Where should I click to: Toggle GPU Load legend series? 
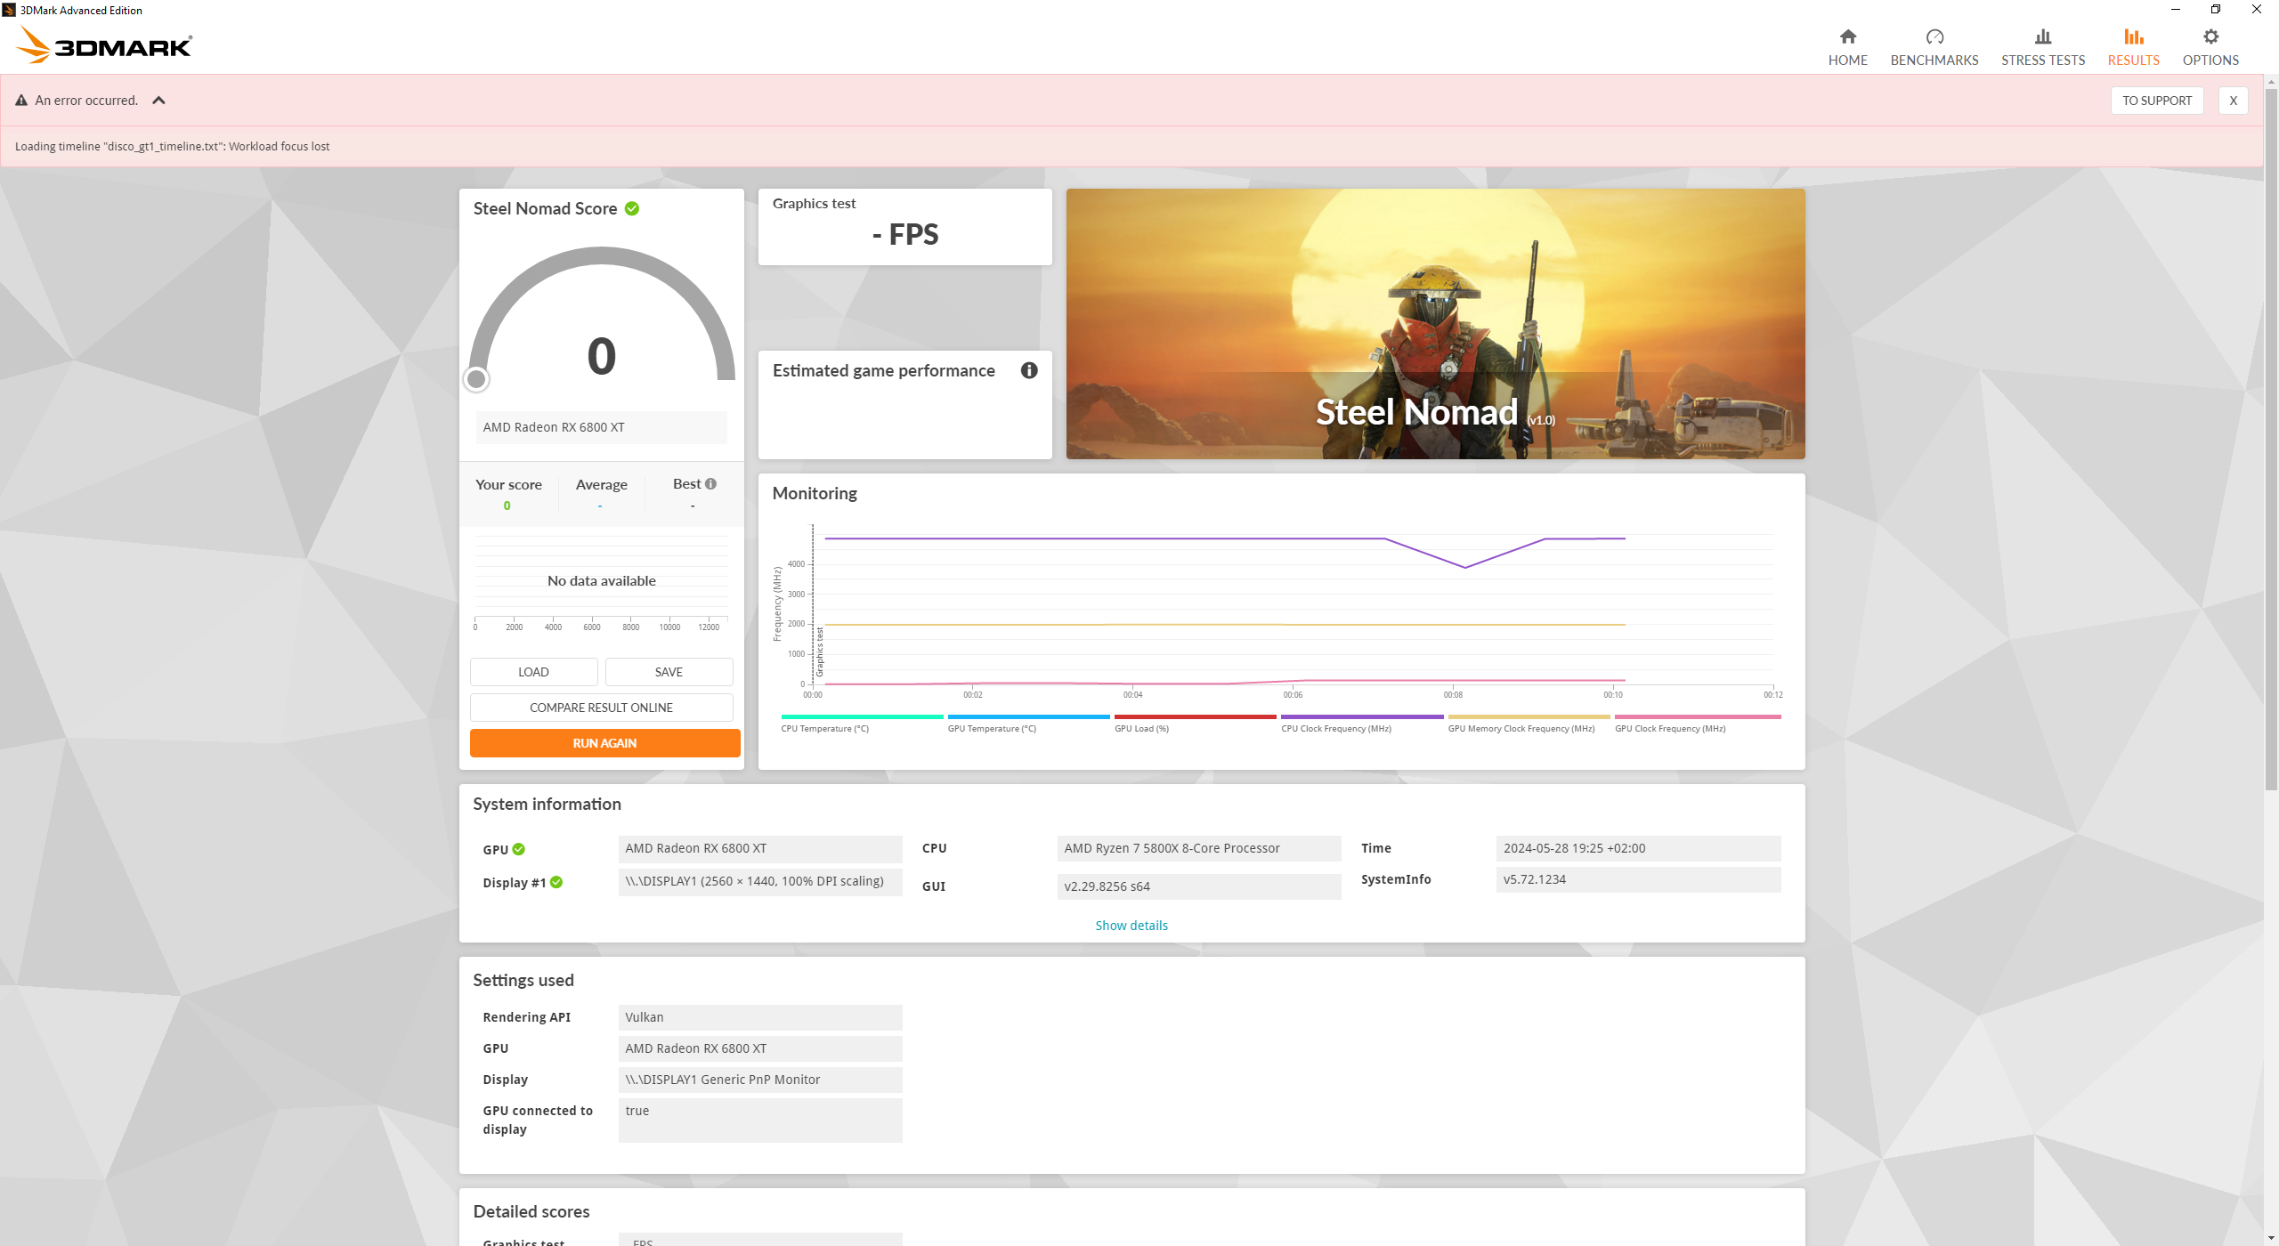[x=1141, y=728]
